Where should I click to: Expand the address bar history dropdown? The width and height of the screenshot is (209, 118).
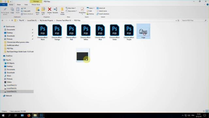click(176, 20)
